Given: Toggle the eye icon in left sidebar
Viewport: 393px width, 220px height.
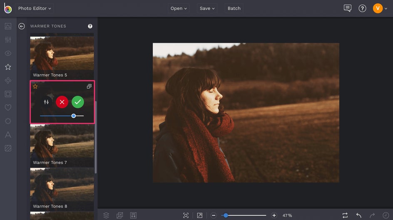Looking at the screenshot, I should coord(8,54).
